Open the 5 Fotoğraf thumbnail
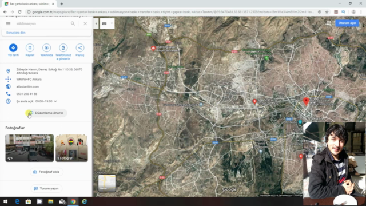 (71, 148)
